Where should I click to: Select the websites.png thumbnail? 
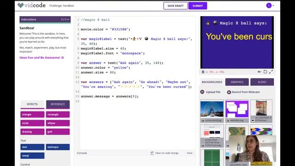237,111
